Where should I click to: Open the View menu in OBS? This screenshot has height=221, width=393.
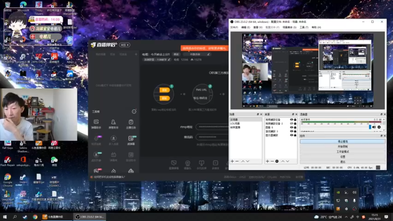pyautogui.click(x=257, y=28)
